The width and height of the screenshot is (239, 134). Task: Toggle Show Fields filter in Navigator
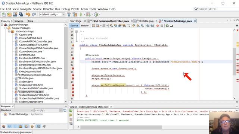click(9, 126)
